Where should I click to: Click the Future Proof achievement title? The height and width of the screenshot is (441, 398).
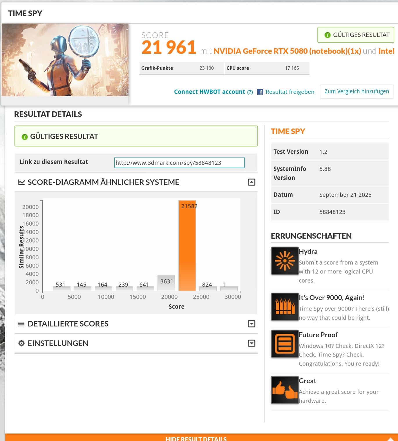(318, 335)
